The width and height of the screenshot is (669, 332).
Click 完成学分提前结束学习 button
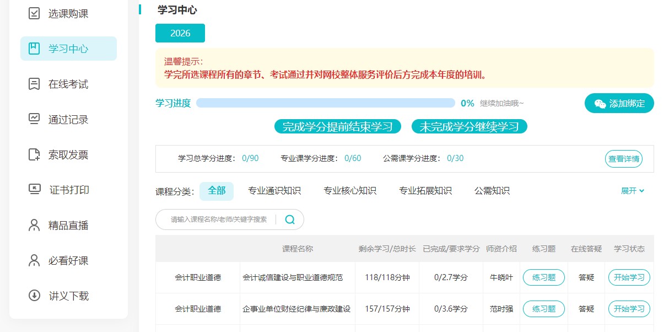pos(337,126)
